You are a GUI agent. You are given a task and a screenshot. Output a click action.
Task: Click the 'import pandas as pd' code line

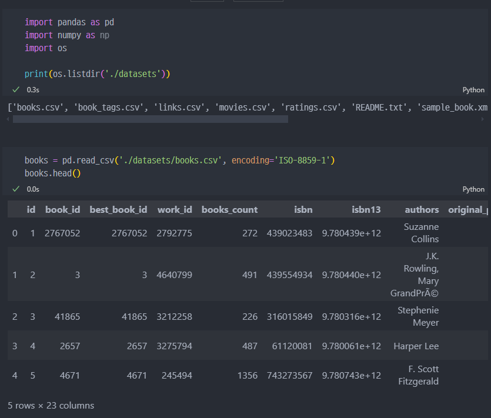[69, 22]
